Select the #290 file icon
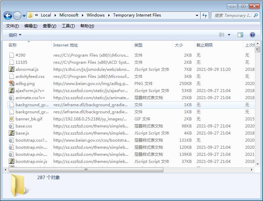 [11, 55]
